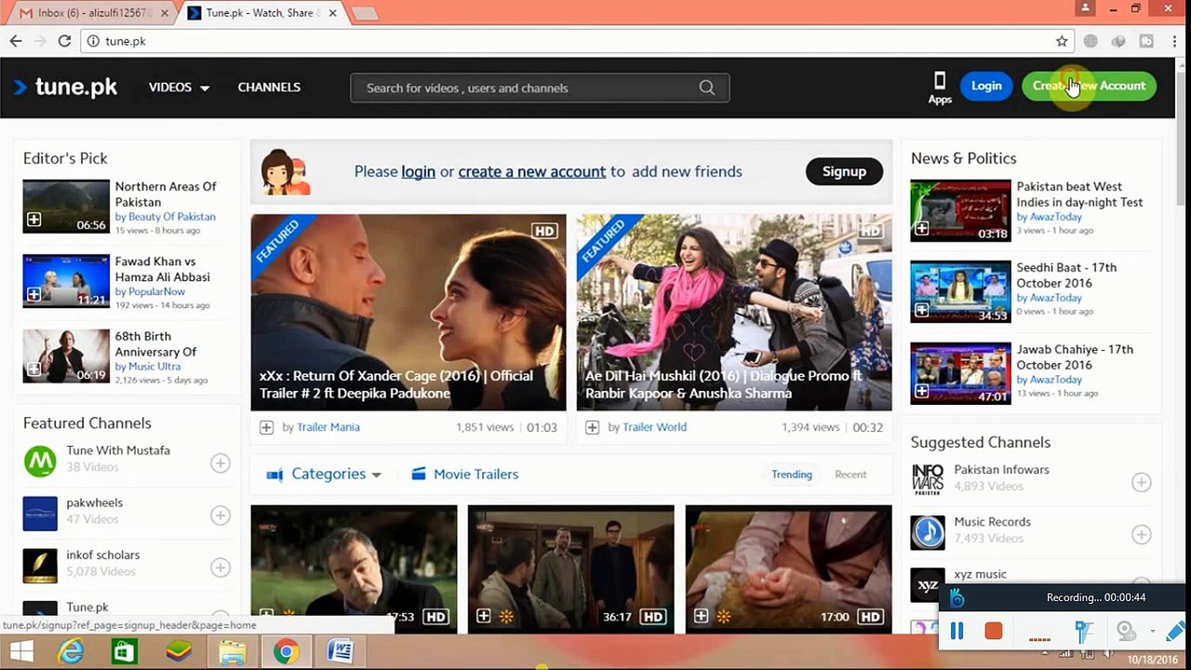
Task: Open the Music Records channel avatar
Action: point(928,532)
